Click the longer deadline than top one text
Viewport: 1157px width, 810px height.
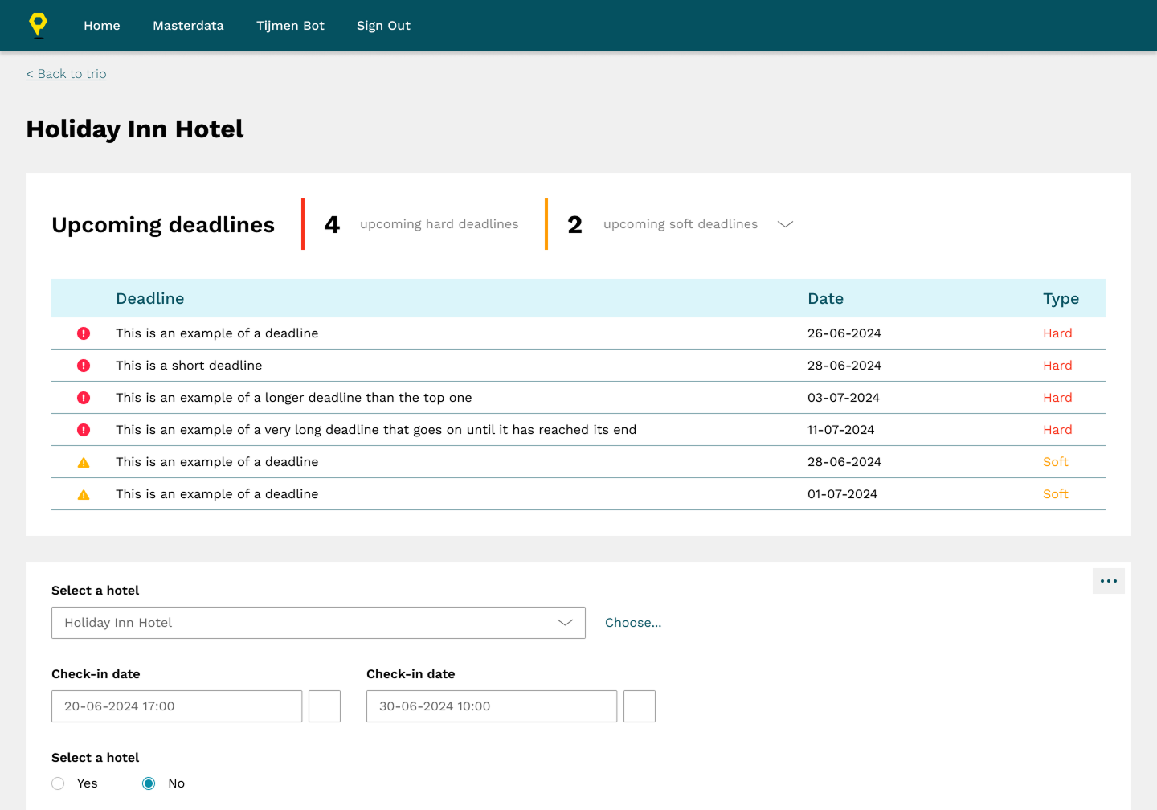(294, 398)
